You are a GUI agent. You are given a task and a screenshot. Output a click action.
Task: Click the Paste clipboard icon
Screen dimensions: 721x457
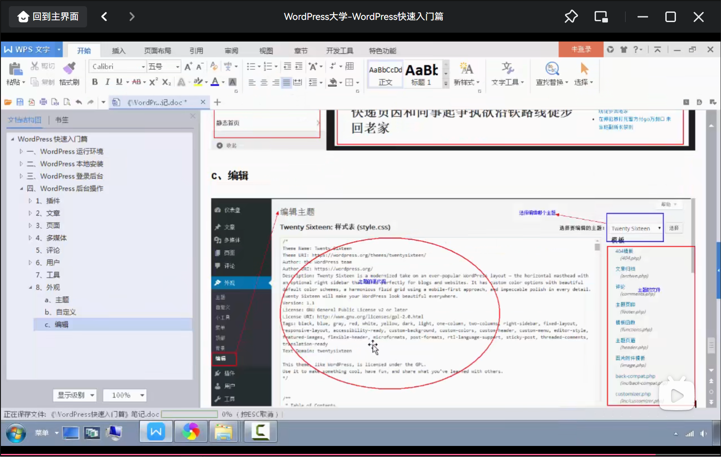[x=15, y=69]
